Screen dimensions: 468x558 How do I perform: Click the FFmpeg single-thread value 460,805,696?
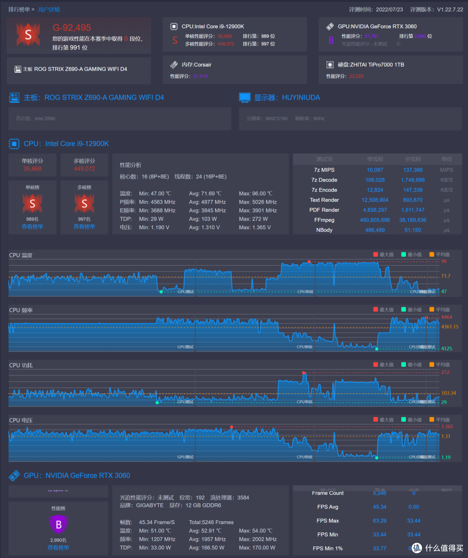coord(375,220)
